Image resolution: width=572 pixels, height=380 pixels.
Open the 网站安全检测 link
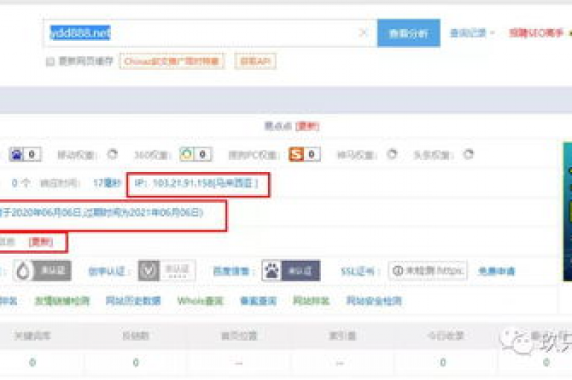[374, 301]
